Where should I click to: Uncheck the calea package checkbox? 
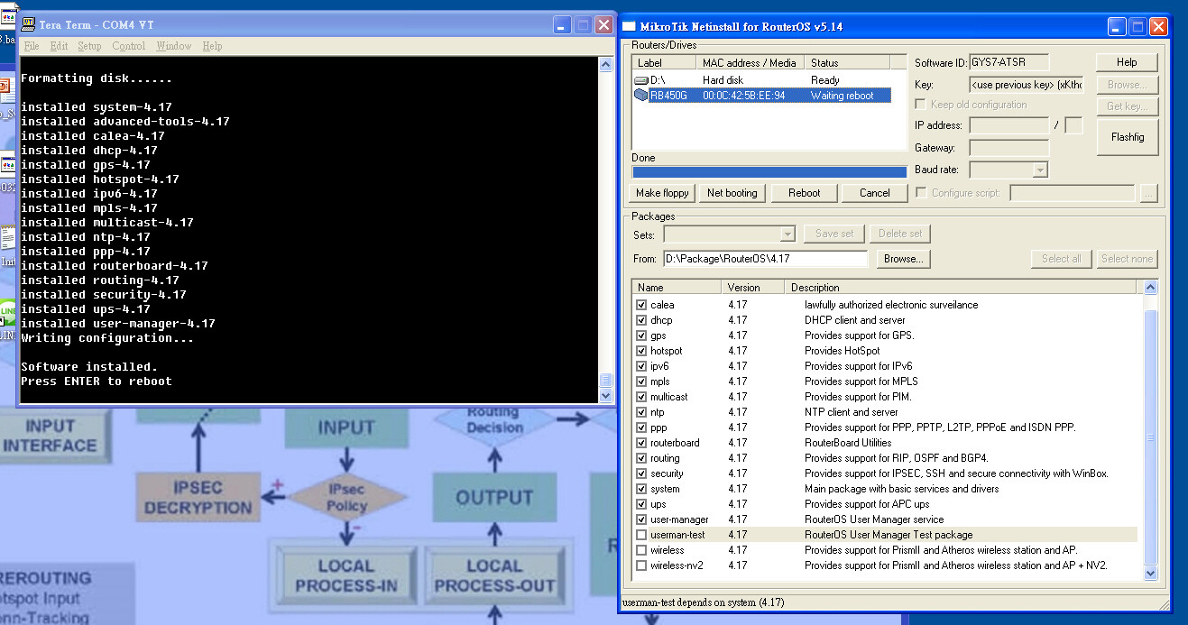tap(641, 305)
